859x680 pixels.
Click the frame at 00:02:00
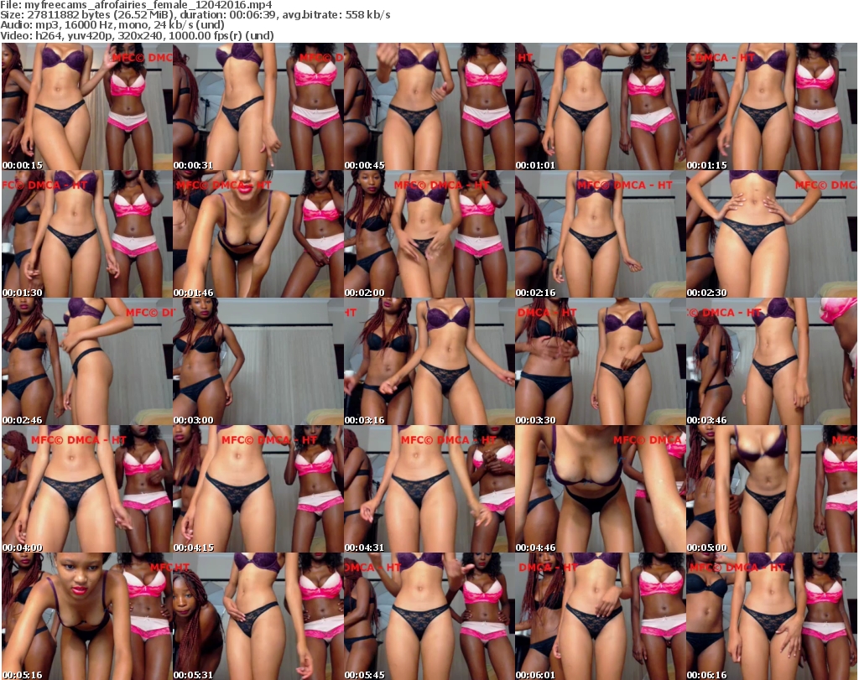tap(429, 234)
